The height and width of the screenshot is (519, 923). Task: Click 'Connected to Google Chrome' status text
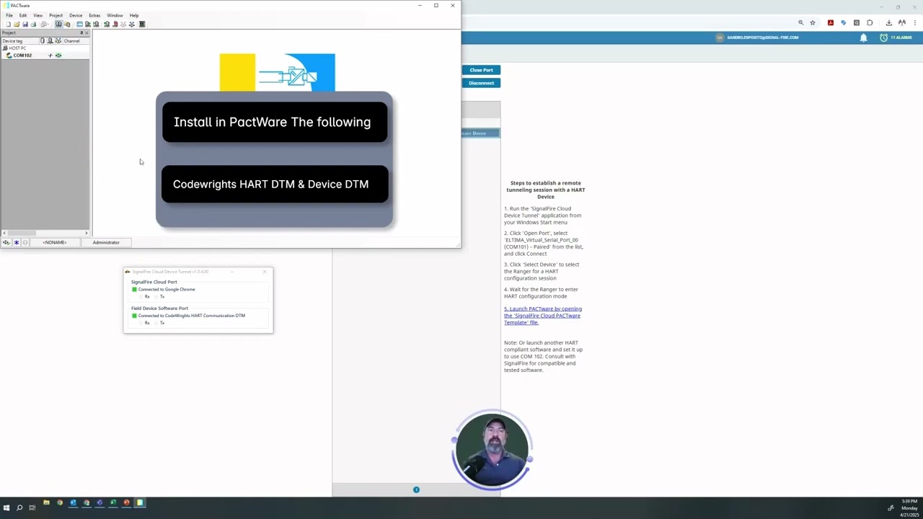[x=167, y=290]
